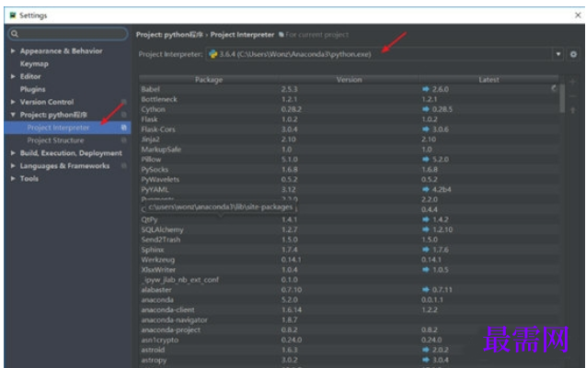Expand the Appearance & Behavior section
586x368 pixels.
coord(13,51)
